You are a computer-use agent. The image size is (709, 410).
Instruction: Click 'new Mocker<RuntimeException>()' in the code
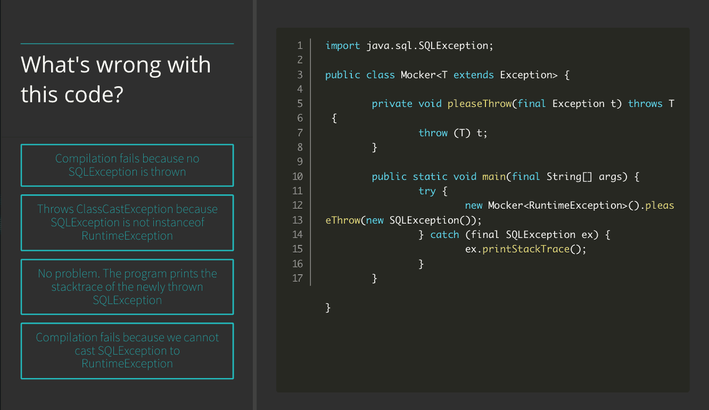554,206
